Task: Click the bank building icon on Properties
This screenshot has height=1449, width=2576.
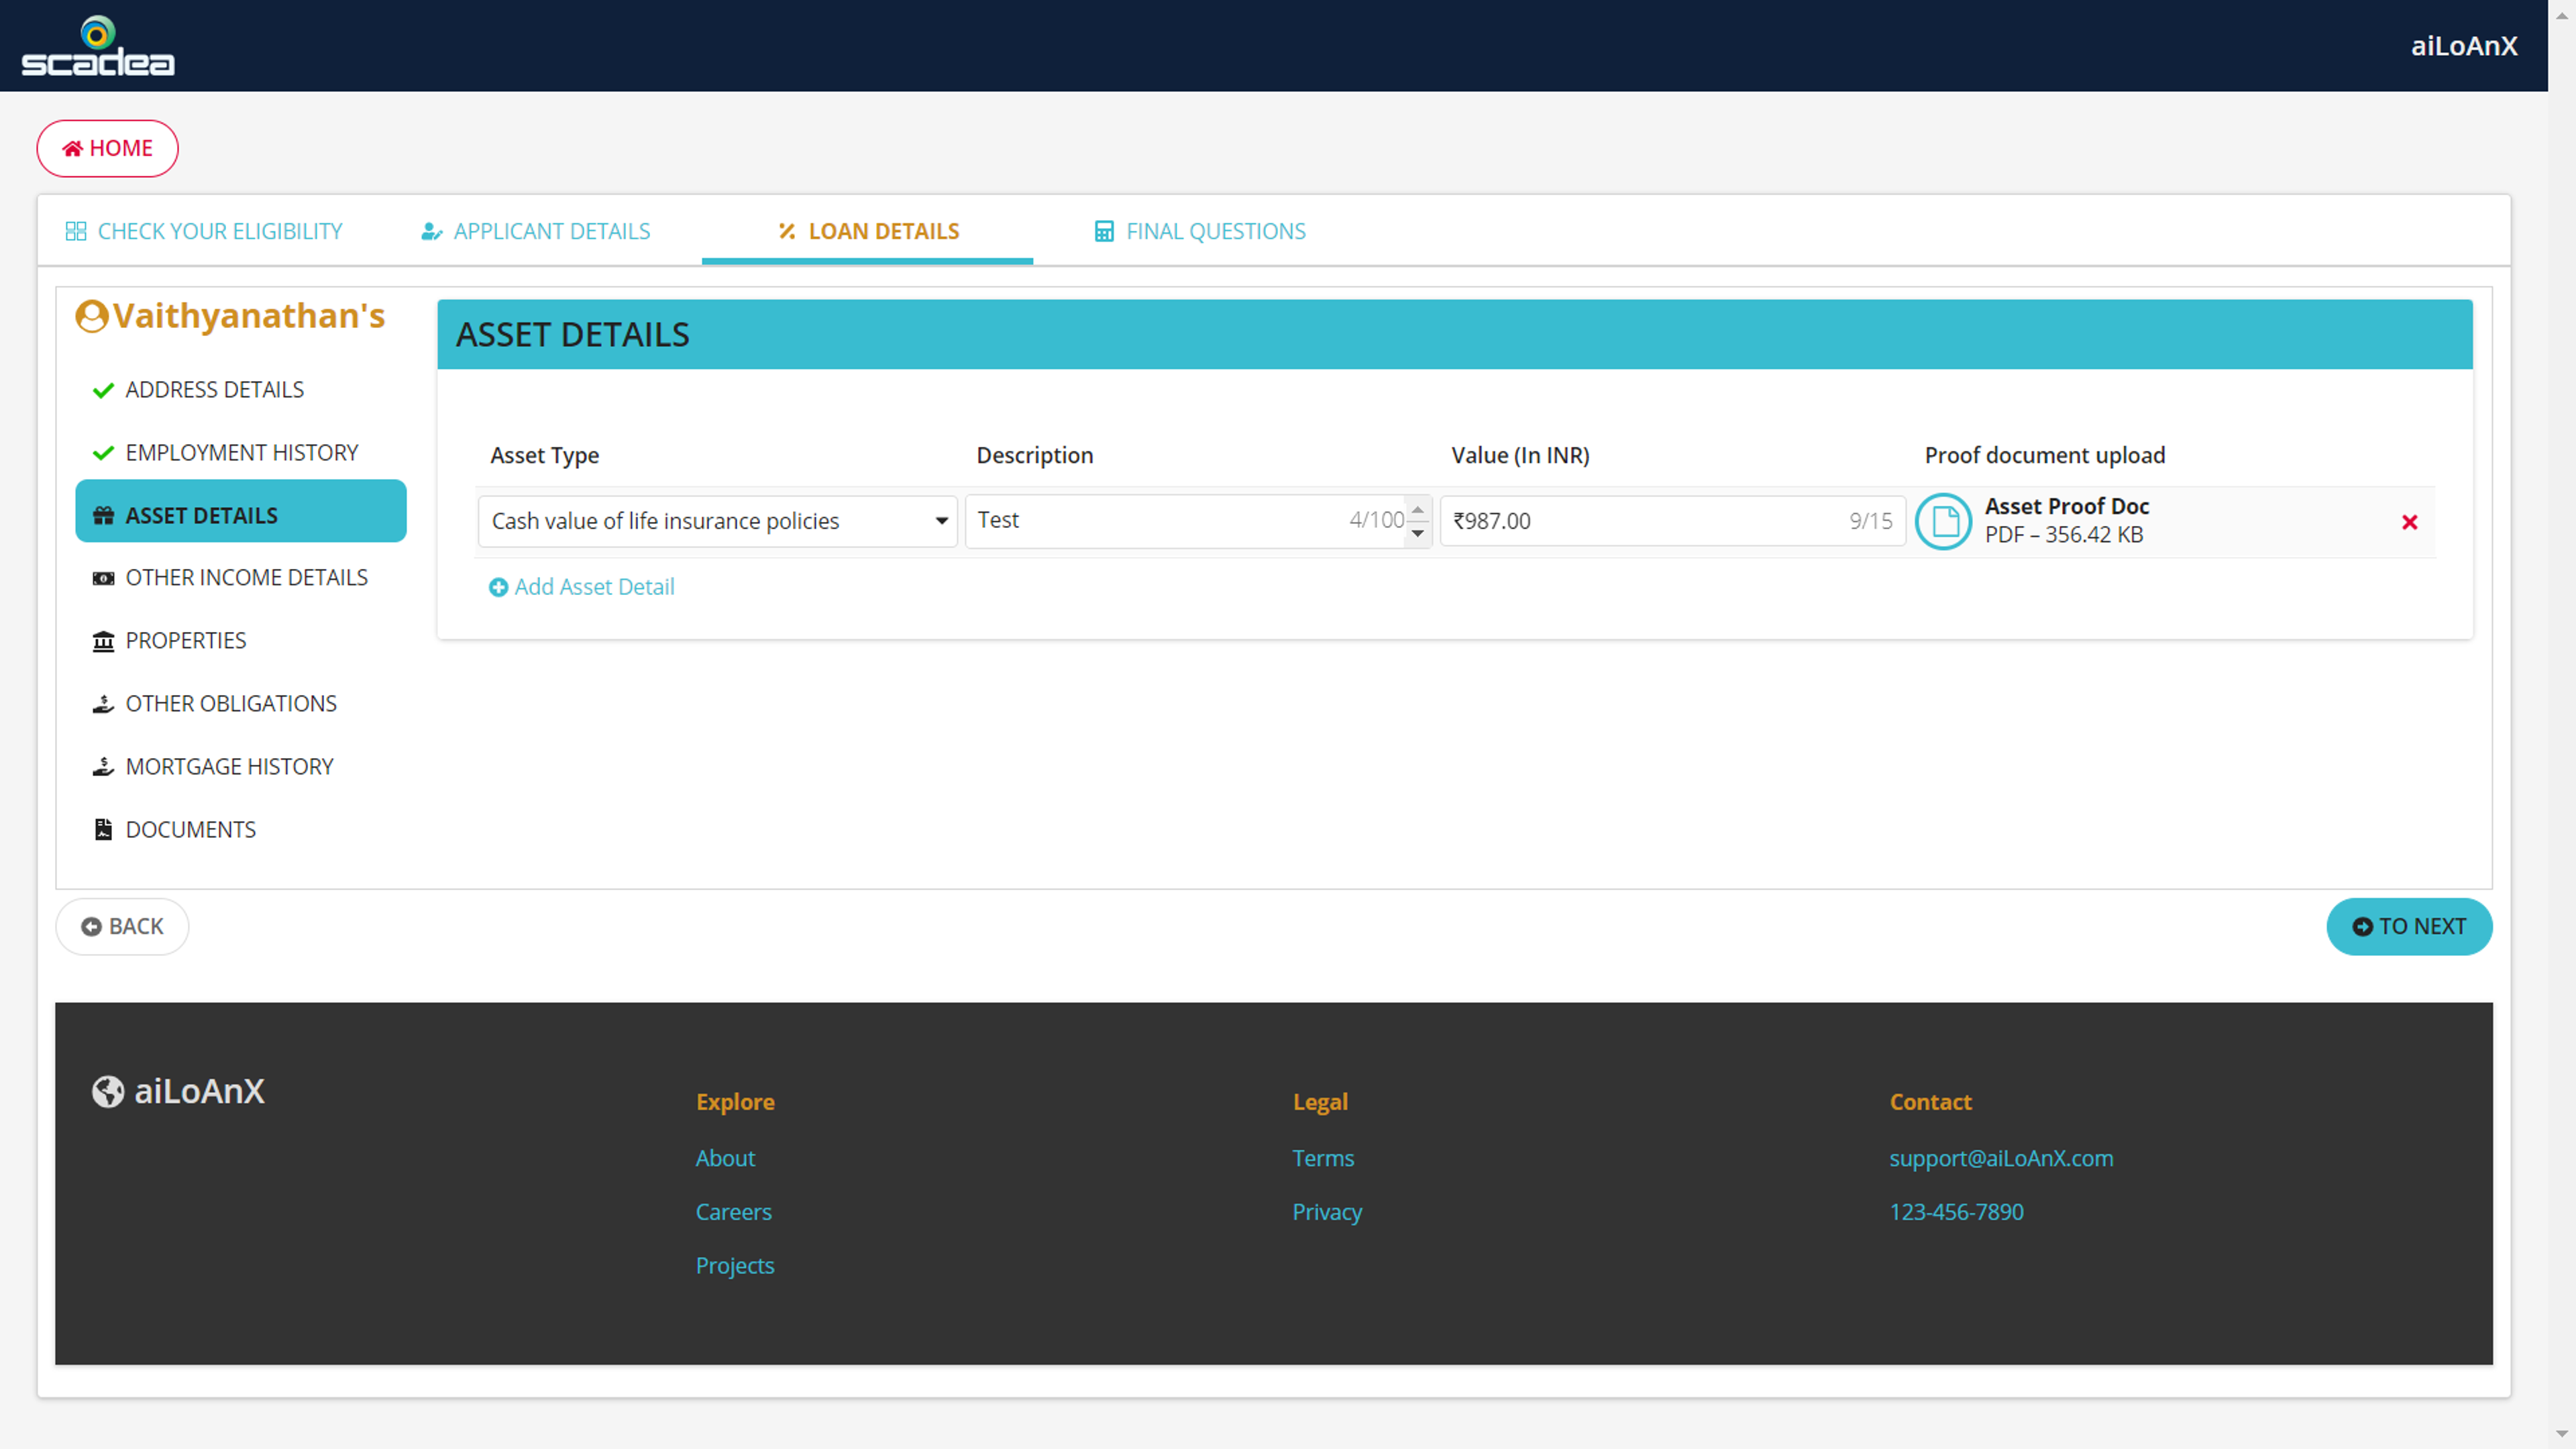Action: coord(103,641)
